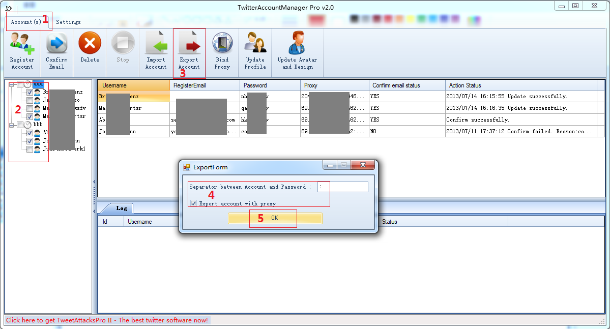This screenshot has height=329, width=610.
Task: Click user icon of account ending erk1
Action: coord(37,149)
